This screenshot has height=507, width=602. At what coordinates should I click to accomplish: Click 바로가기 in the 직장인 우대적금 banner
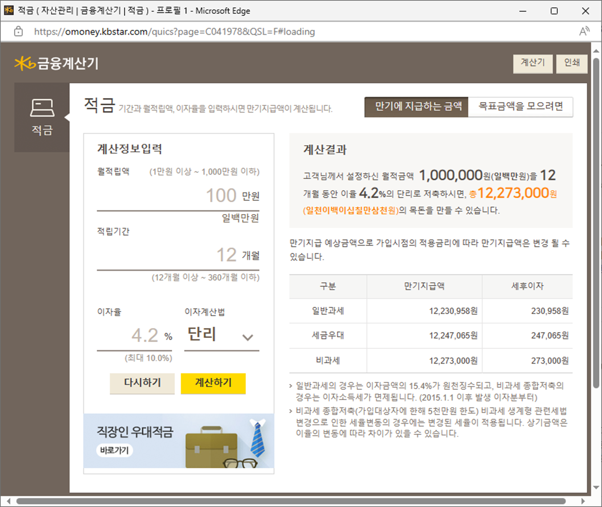coord(114,450)
